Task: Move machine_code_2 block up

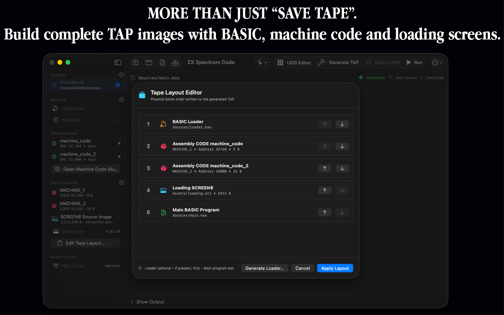Action: point(324,168)
